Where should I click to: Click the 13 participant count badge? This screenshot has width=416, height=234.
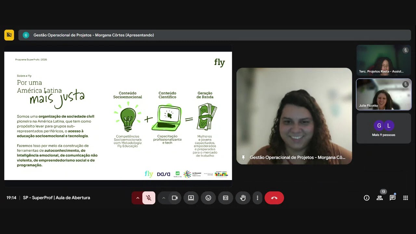click(383, 192)
